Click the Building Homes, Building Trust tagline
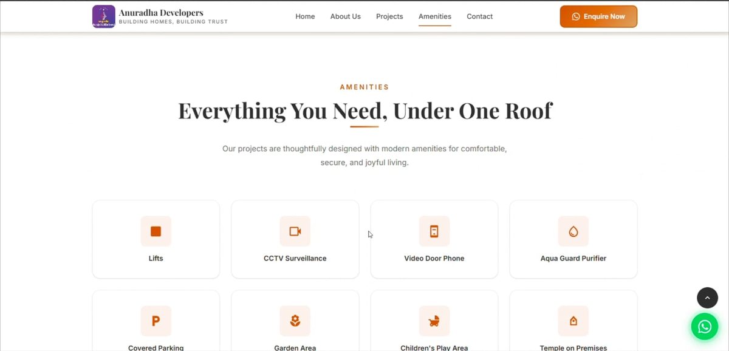Image resolution: width=729 pixels, height=351 pixels. pyautogui.click(x=173, y=22)
